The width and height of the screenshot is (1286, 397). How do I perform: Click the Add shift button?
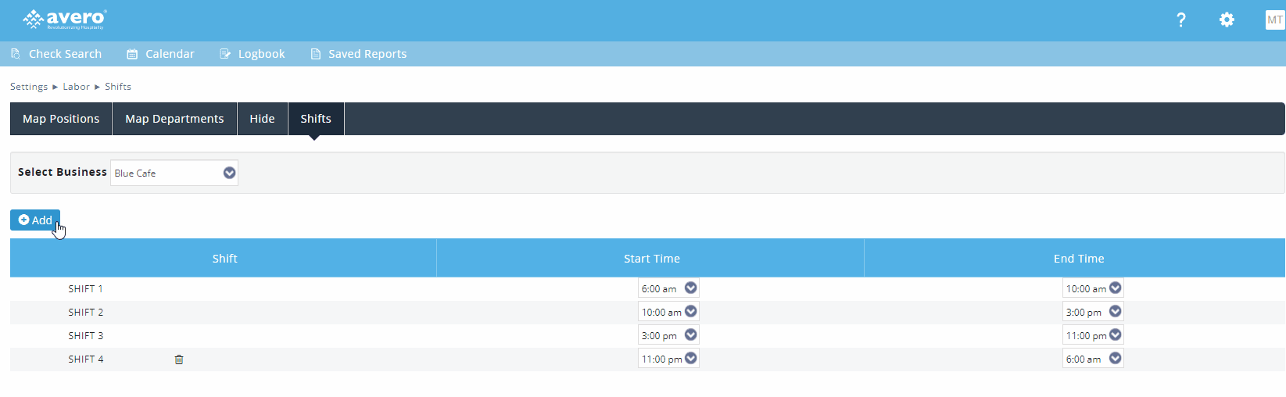coord(35,220)
